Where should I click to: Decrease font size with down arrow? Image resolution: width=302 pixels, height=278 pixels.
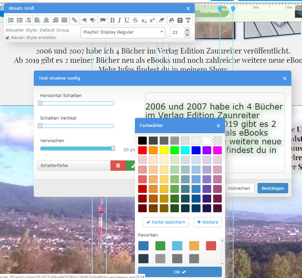point(187,35)
